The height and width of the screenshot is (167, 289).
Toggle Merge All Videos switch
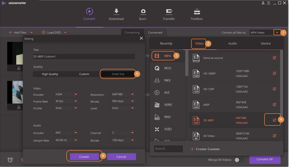[x=239, y=160]
